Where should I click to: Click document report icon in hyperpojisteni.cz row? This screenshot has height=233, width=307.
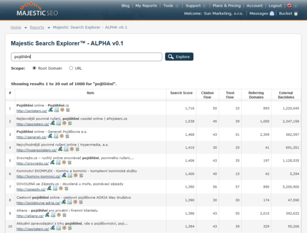[66, 149]
